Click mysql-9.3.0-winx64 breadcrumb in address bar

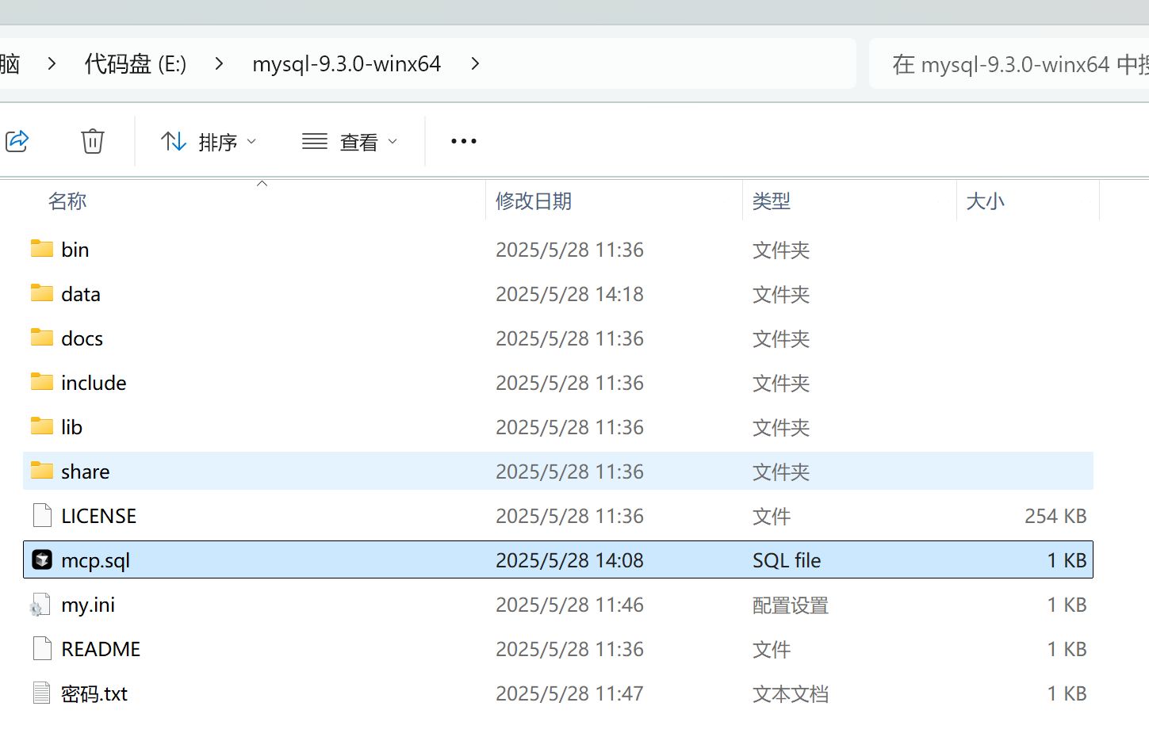click(347, 63)
